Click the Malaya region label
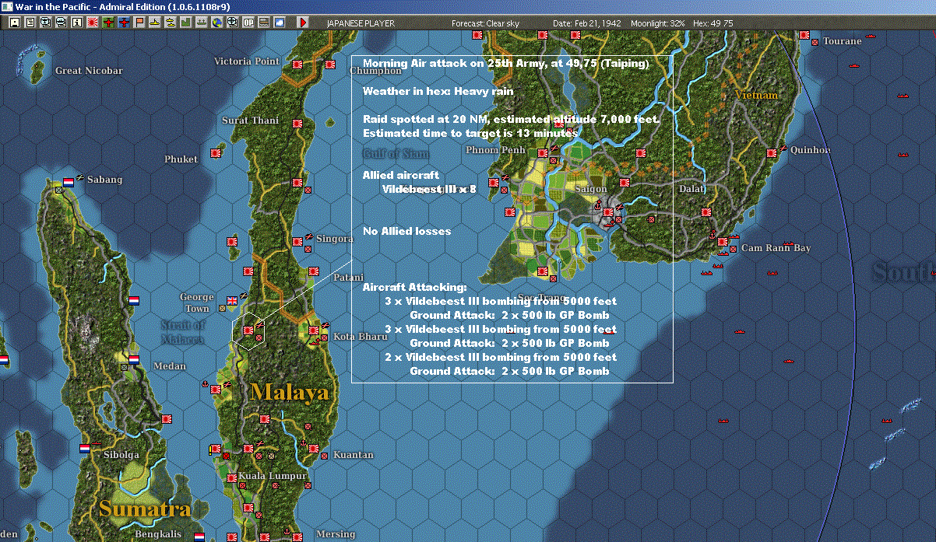Viewport: 936px width, 542px height. 289,392
